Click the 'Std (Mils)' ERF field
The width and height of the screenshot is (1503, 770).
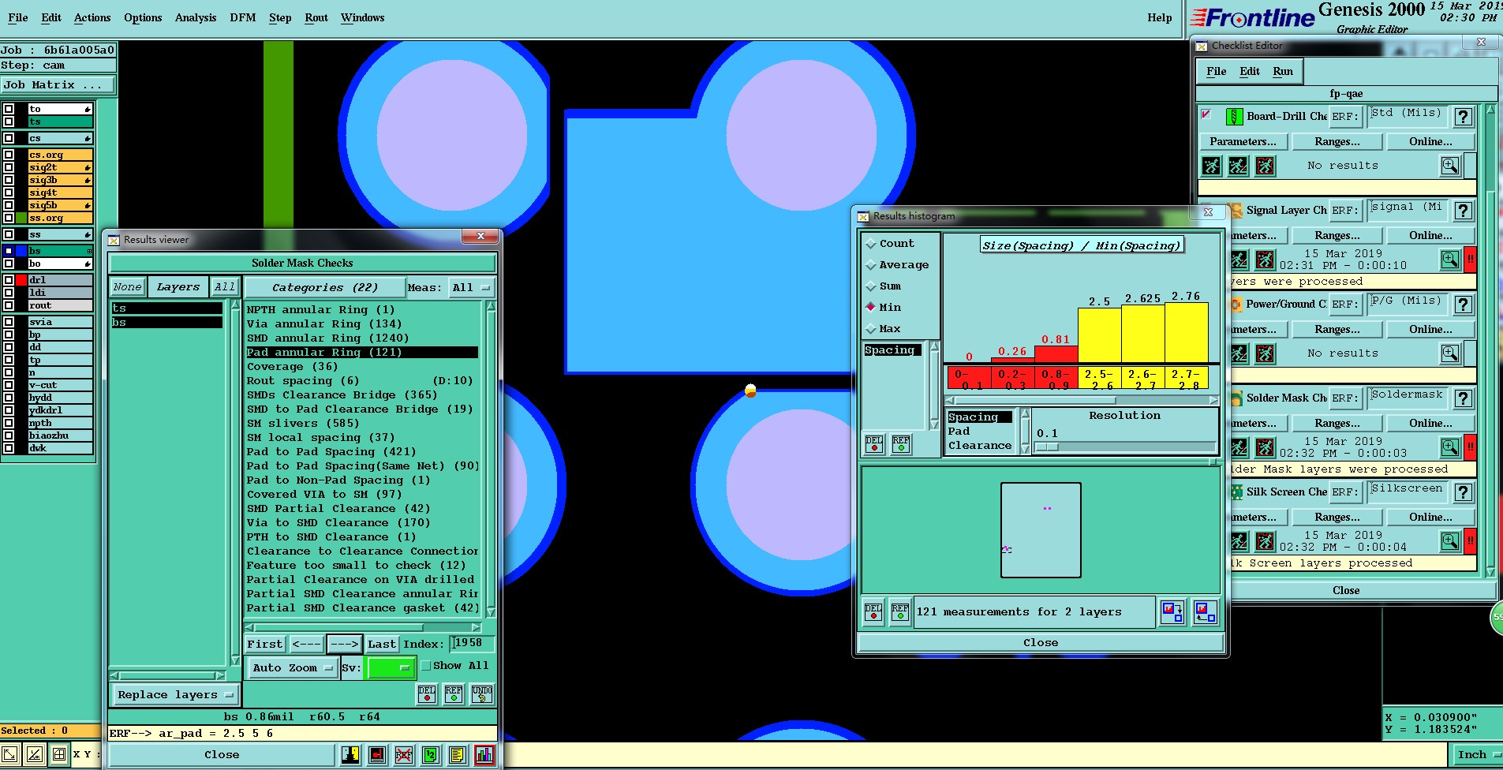pos(1408,116)
